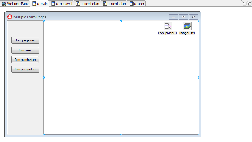Click the fom user button
The width and height of the screenshot is (252, 142).
pos(25,50)
